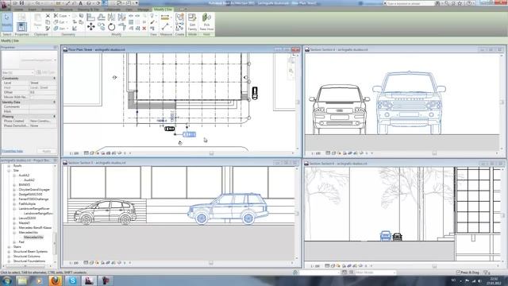Switch to the Modify | Site tab

(x=163, y=10)
